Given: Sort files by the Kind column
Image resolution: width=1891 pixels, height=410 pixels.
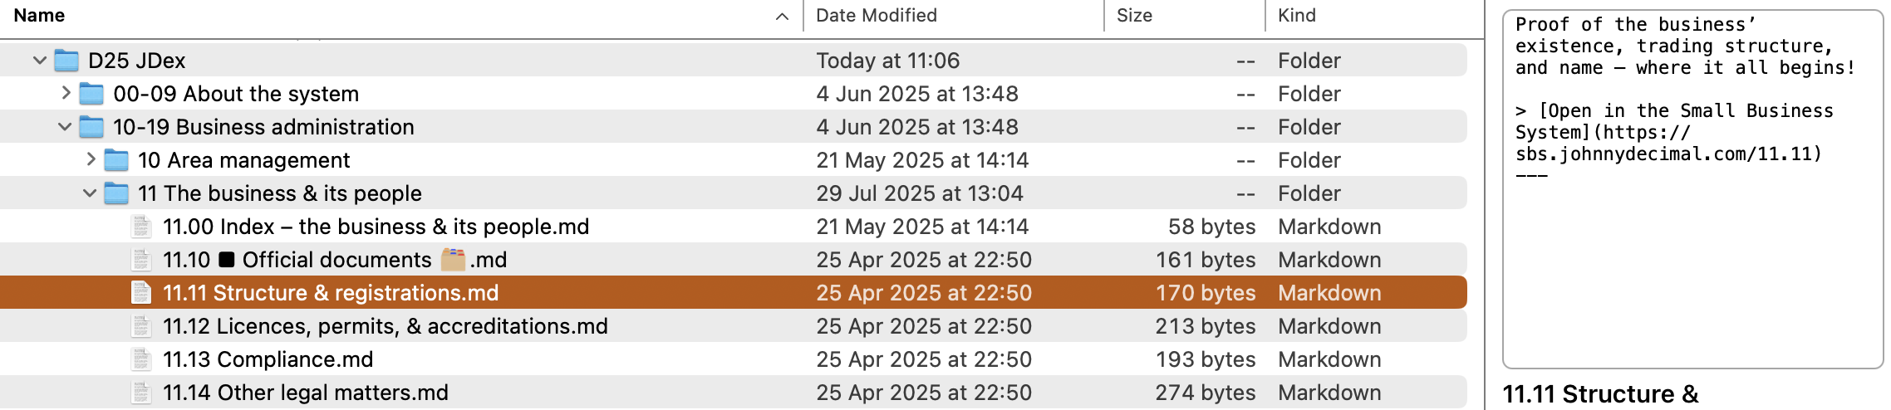Looking at the screenshot, I should [1296, 16].
